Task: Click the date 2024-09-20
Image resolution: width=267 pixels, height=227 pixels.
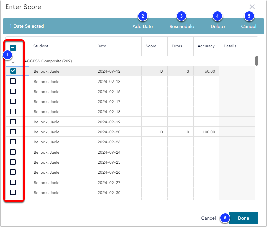Action: (109, 132)
